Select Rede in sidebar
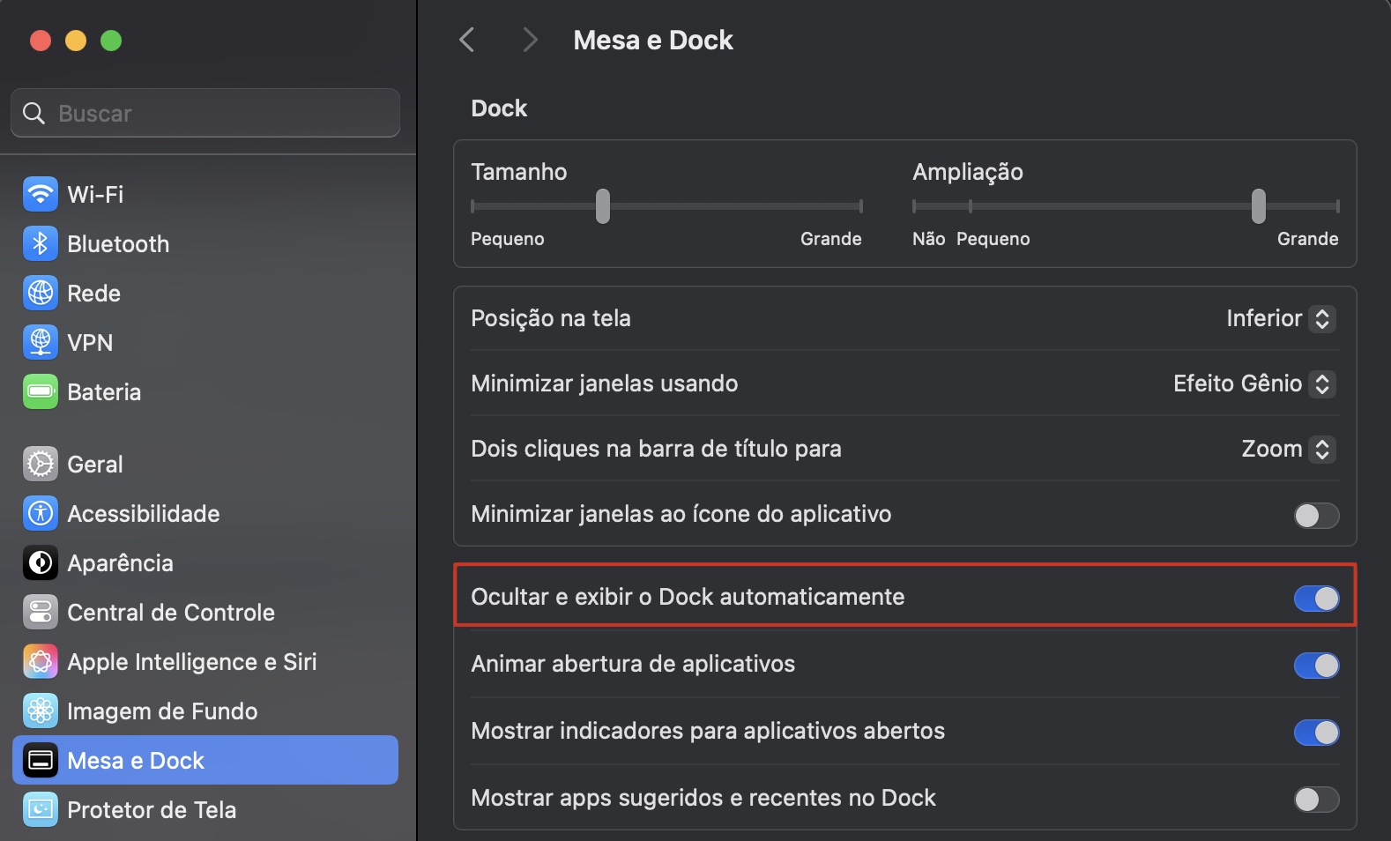This screenshot has height=841, width=1391. coord(205,293)
